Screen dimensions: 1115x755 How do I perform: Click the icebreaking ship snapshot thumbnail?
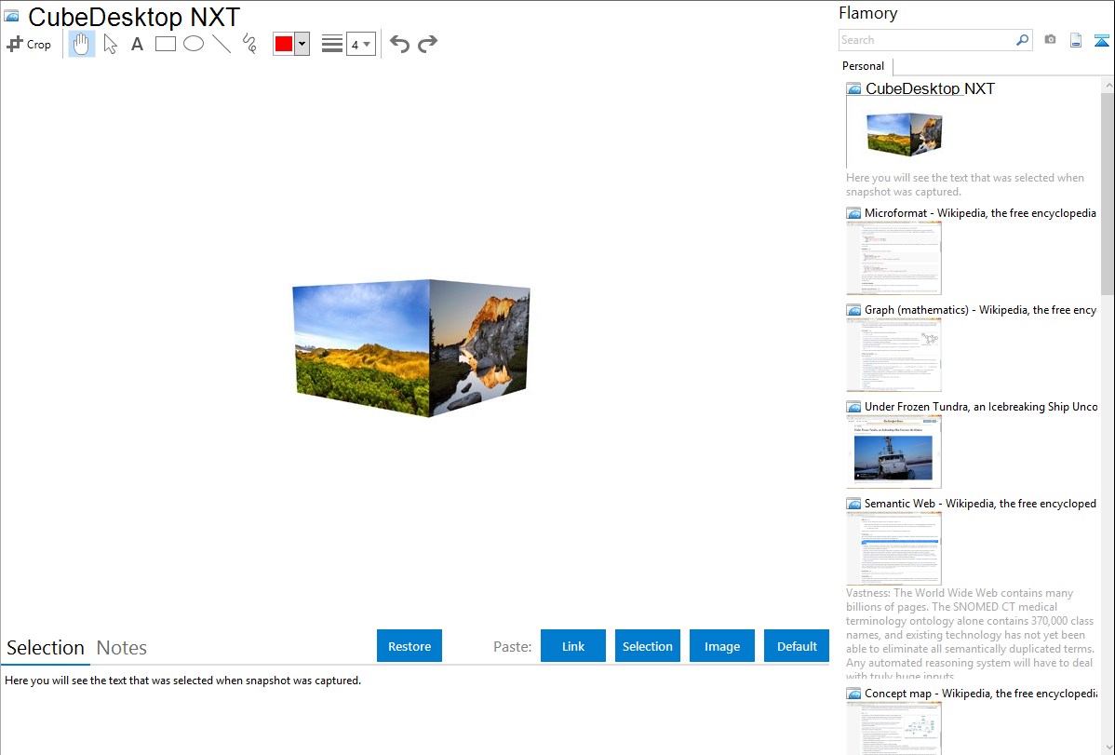(893, 452)
